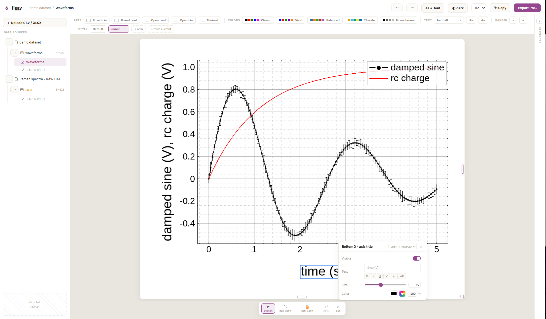Insert superscript in axis title
The width and height of the screenshot is (546, 319).
(387, 276)
